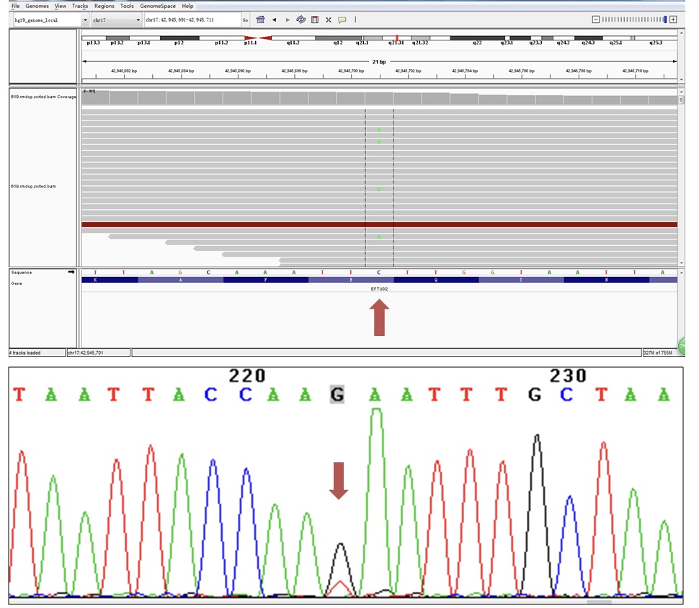
Task: Zoom in with the plus button
Action: click(673, 19)
